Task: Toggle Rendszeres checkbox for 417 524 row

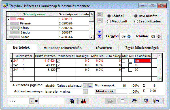Action: click(58, 61)
